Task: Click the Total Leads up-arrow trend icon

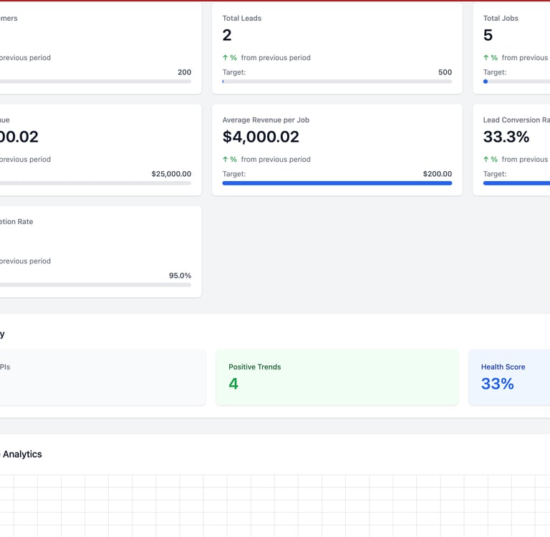Action: 226,58
